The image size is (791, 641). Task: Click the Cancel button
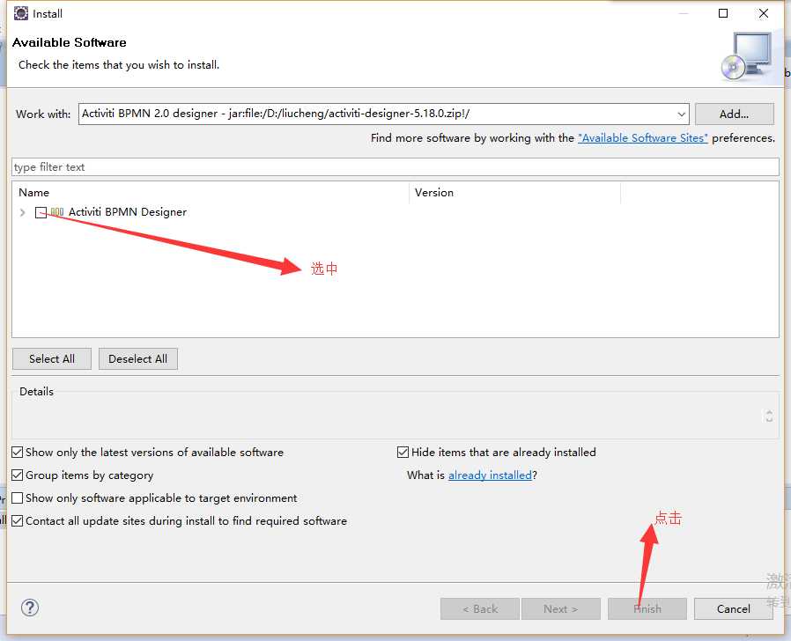(734, 608)
